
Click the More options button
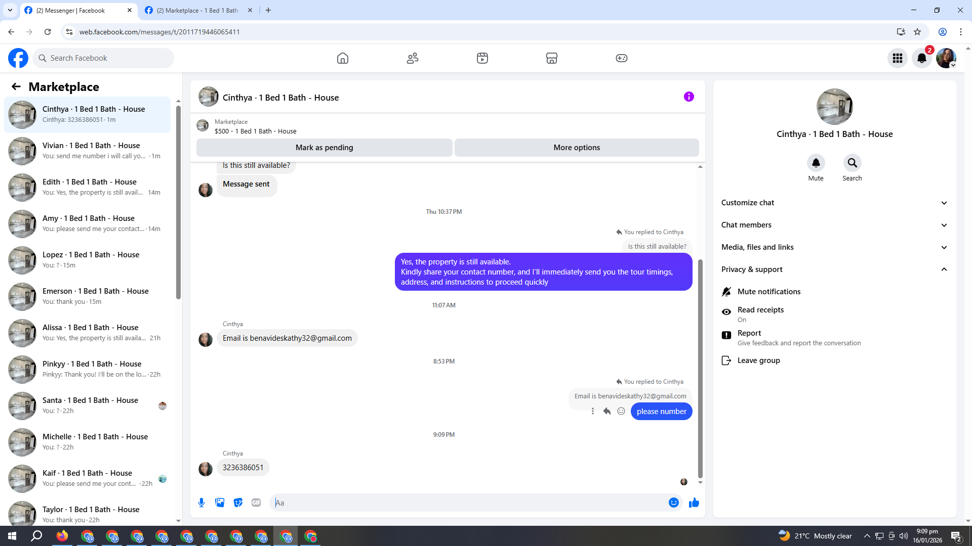(576, 148)
